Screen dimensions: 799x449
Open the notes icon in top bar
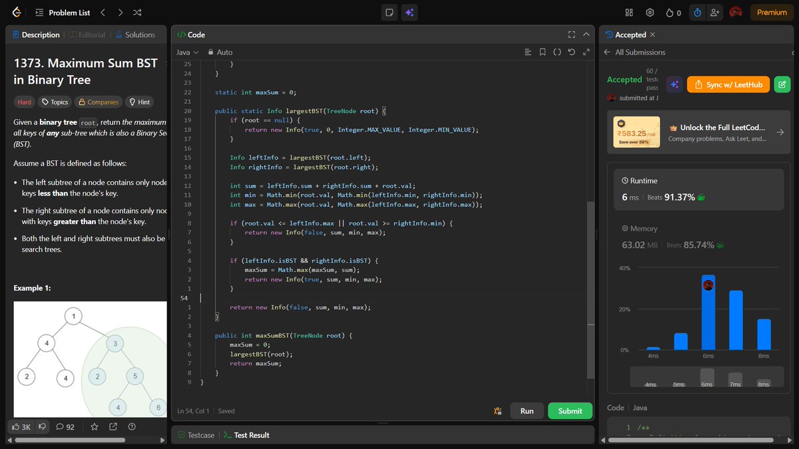(x=390, y=12)
